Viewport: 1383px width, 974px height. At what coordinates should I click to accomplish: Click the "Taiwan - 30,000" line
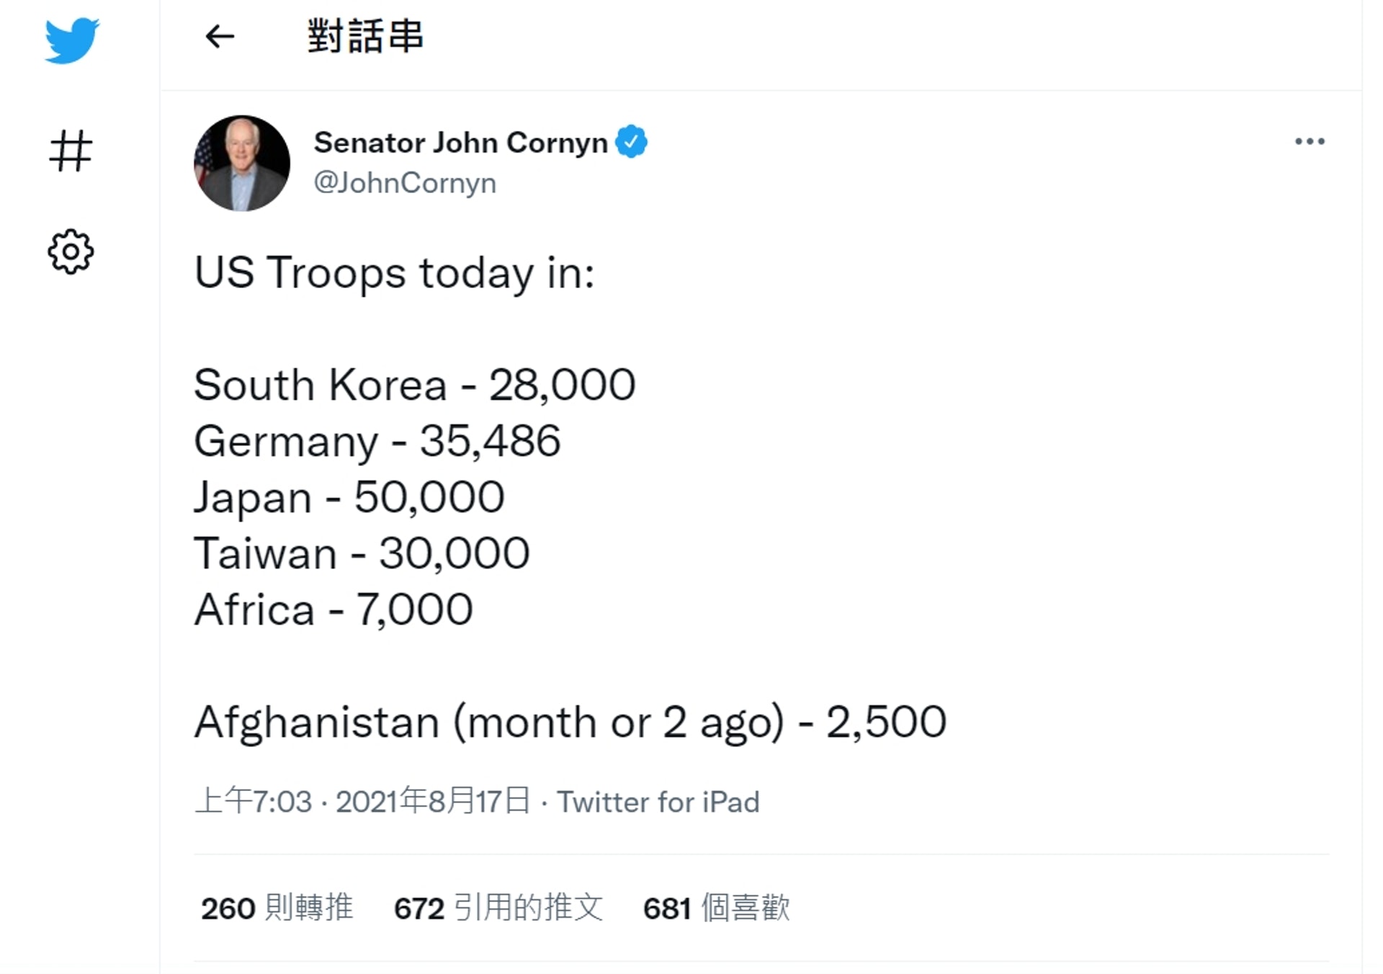pyautogui.click(x=362, y=553)
